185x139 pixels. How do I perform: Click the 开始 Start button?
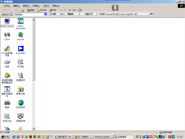5,137
